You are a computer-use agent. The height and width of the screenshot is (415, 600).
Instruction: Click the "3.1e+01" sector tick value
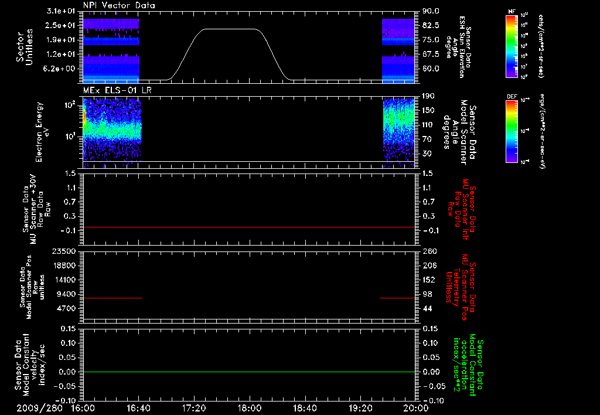[61, 11]
